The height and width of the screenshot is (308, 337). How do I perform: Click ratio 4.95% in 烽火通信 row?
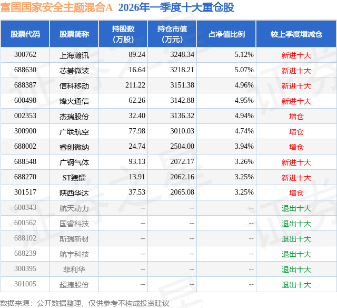(244, 101)
